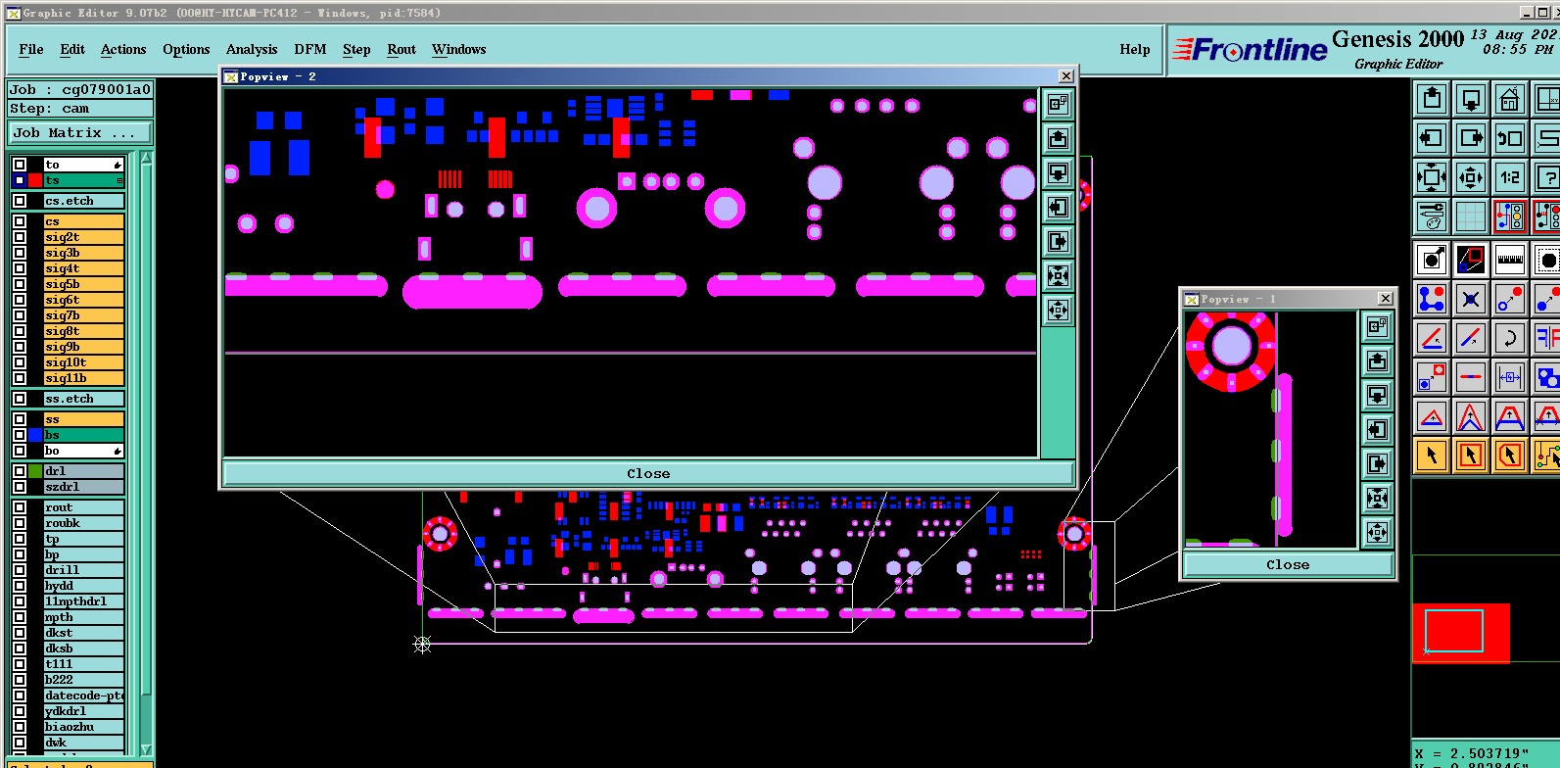Viewport: 1560px width, 768px height.
Task: Click the delete feature X icon
Action: coord(1470,299)
